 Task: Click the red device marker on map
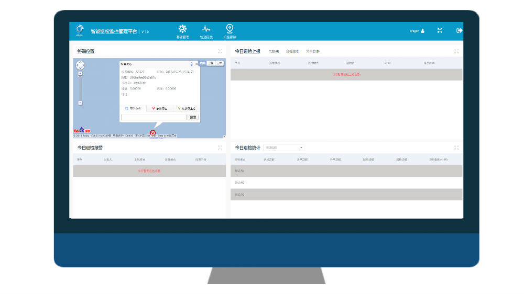[152, 133]
